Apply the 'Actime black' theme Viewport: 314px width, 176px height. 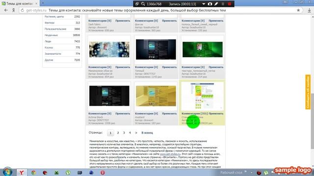(x=123, y=113)
